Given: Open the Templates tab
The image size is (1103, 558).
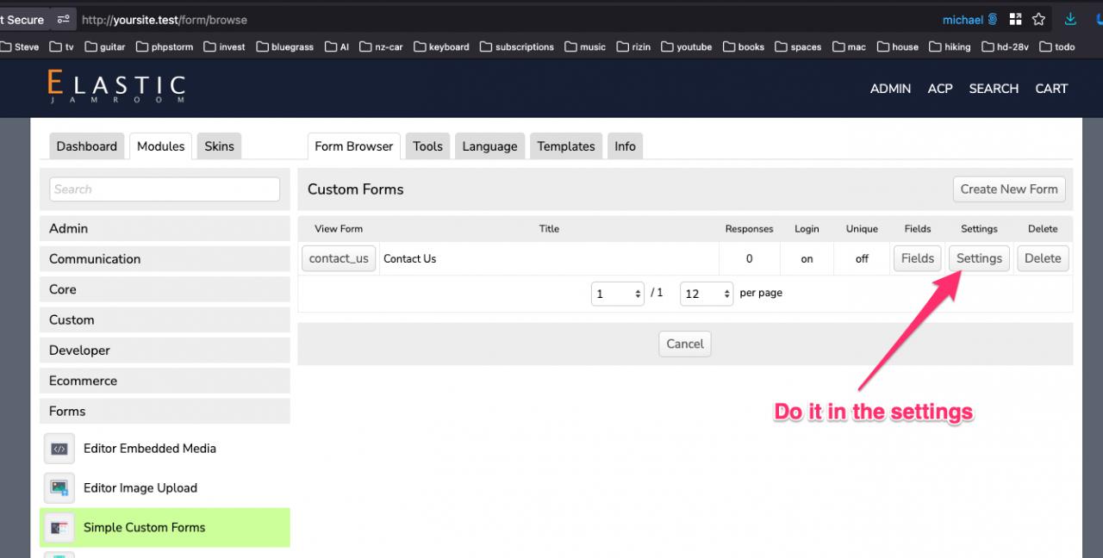Looking at the screenshot, I should (566, 146).
